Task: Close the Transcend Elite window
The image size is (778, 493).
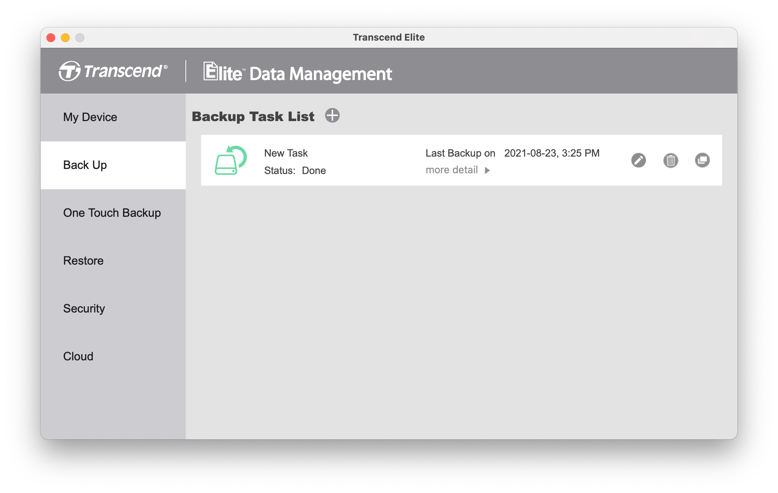Action: point(51,38)
